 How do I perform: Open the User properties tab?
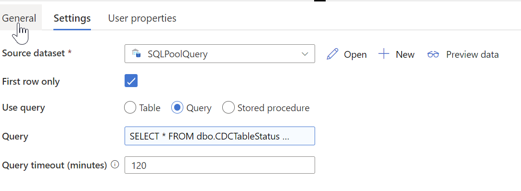point(142,18)
